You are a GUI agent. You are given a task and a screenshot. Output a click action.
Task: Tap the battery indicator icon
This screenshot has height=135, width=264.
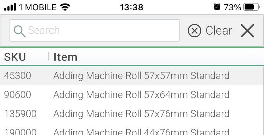pos(252,7)
